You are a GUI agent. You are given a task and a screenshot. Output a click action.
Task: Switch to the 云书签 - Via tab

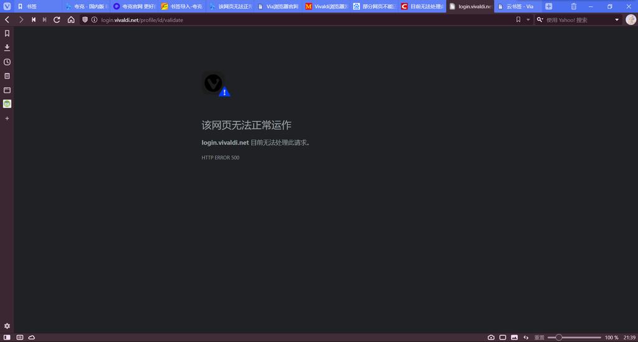tap(518, 6)
